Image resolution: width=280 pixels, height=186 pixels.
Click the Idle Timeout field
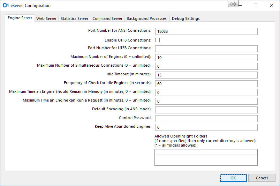click(x=206, y=75)
